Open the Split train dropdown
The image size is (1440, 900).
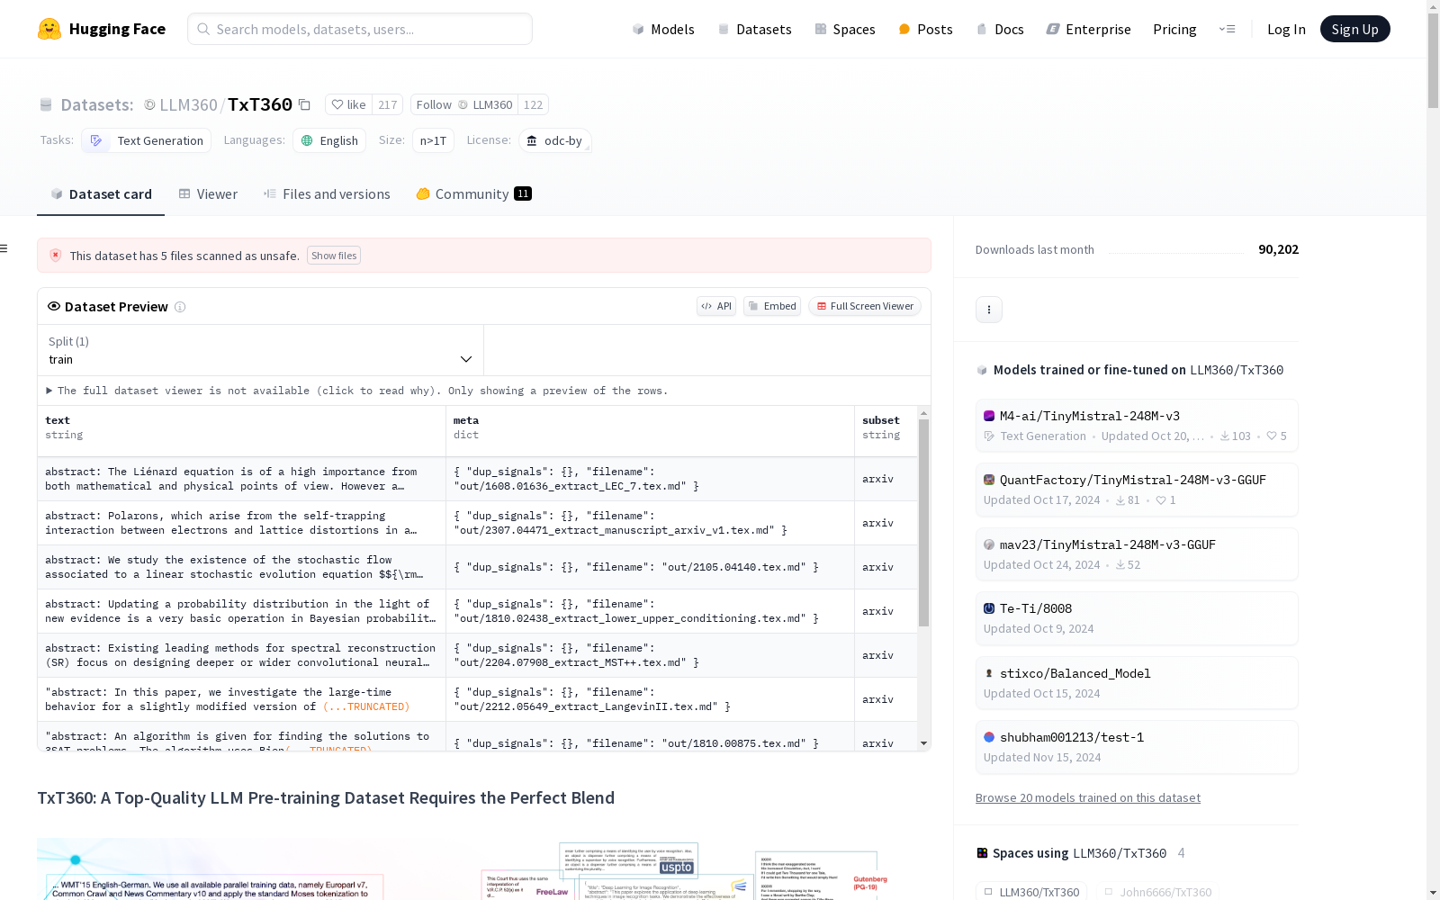point(261,350)
